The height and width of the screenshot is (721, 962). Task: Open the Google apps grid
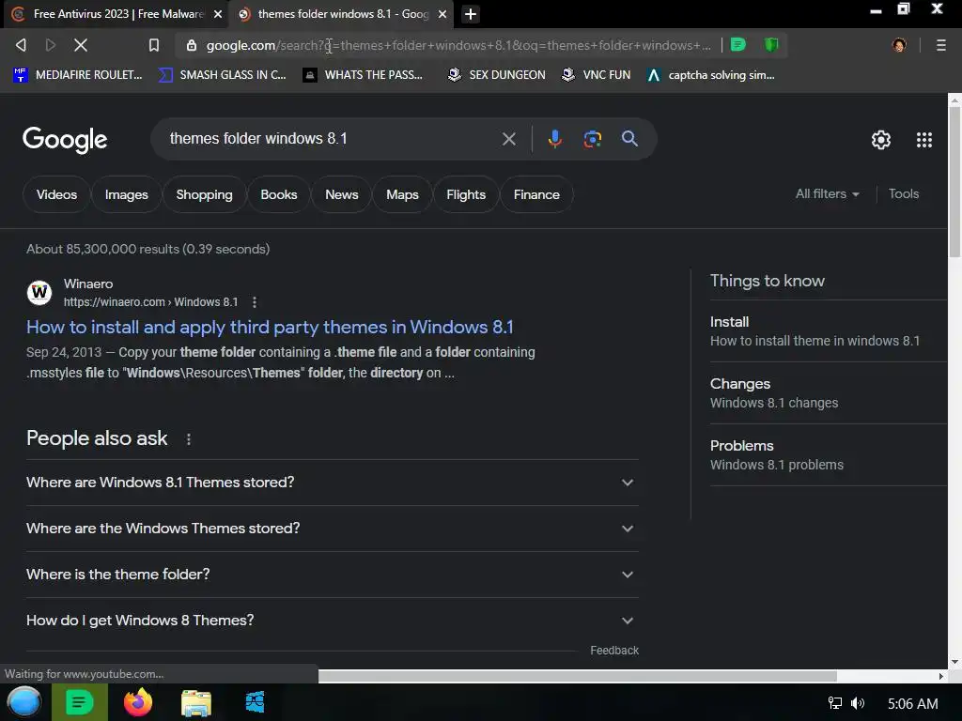[924, 140]
